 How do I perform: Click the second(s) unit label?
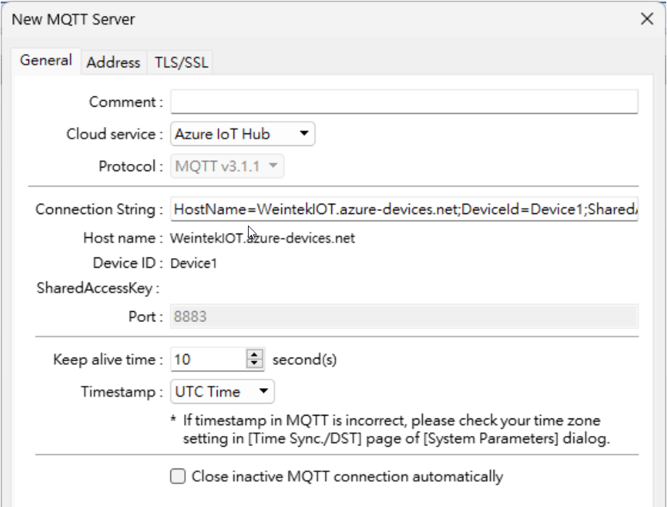[x=304, y=360]
